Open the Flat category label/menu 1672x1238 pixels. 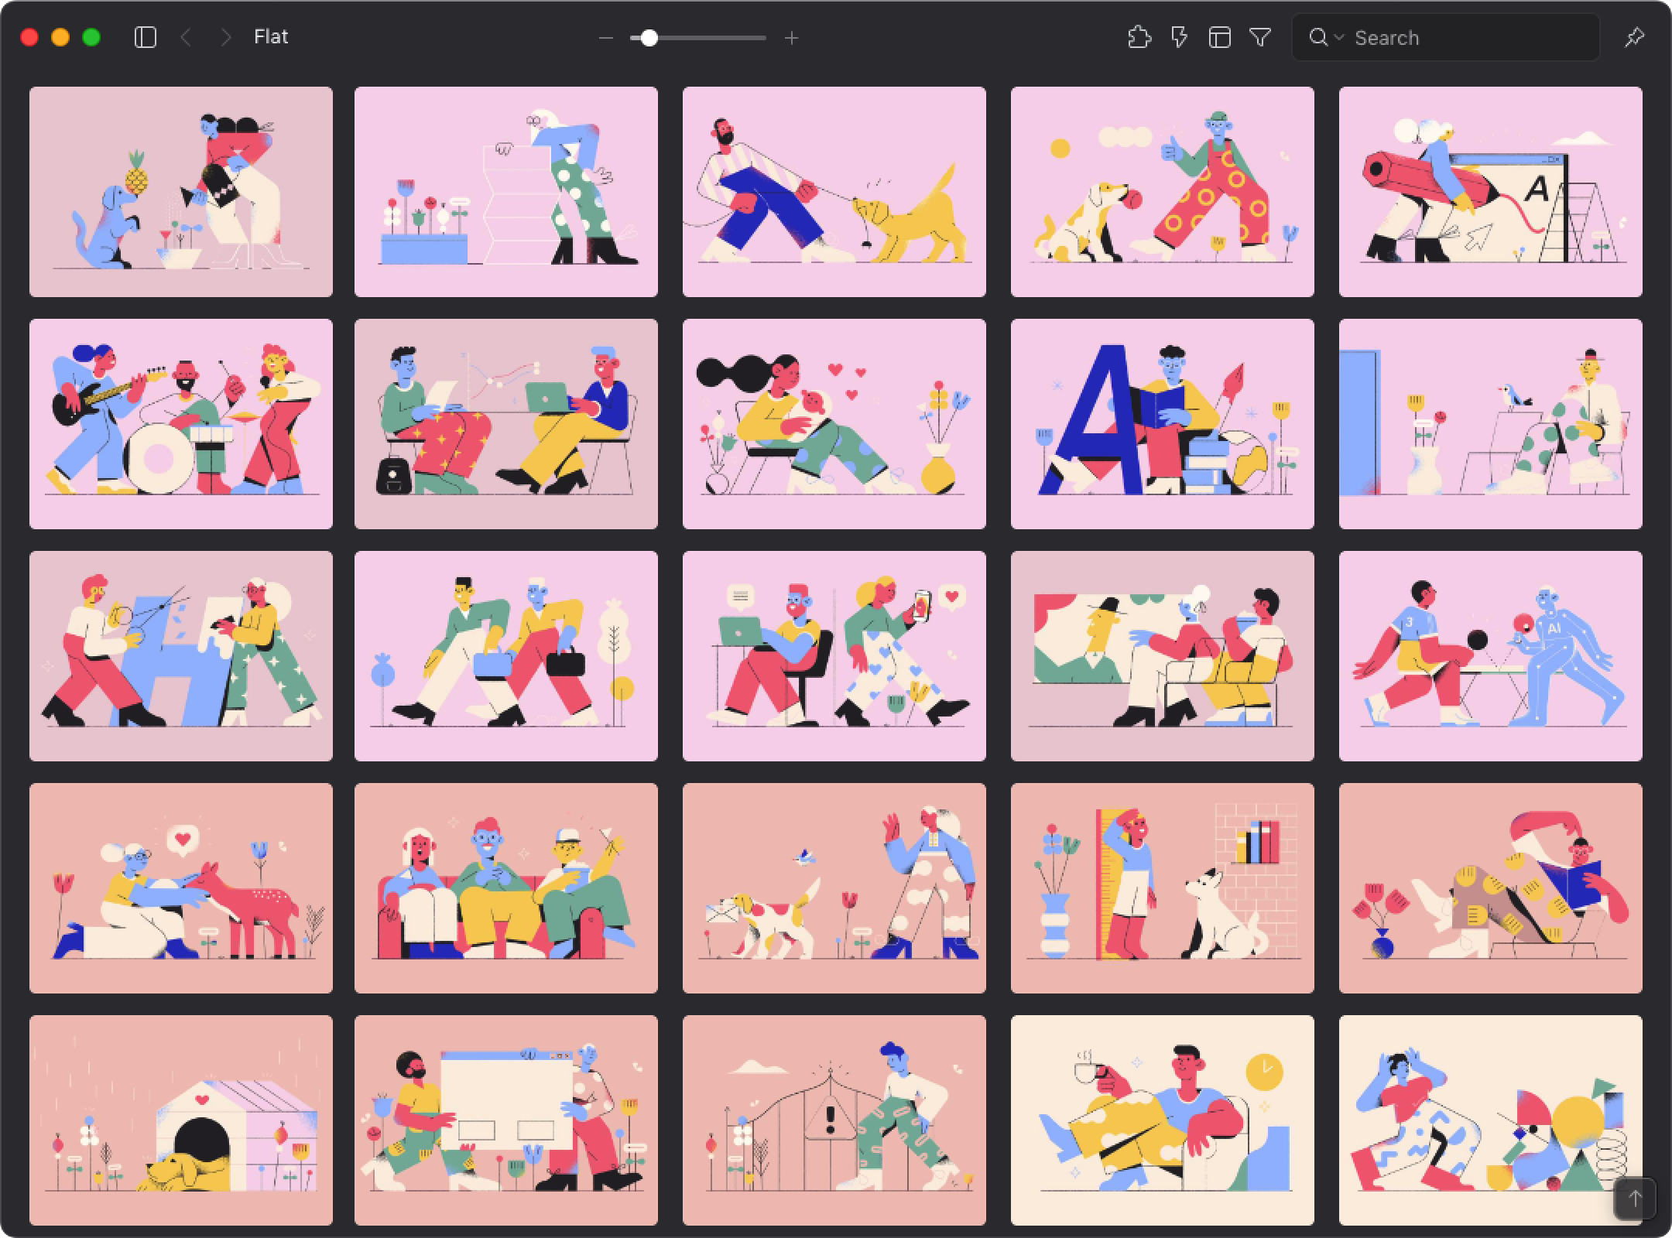pos(271,38)
